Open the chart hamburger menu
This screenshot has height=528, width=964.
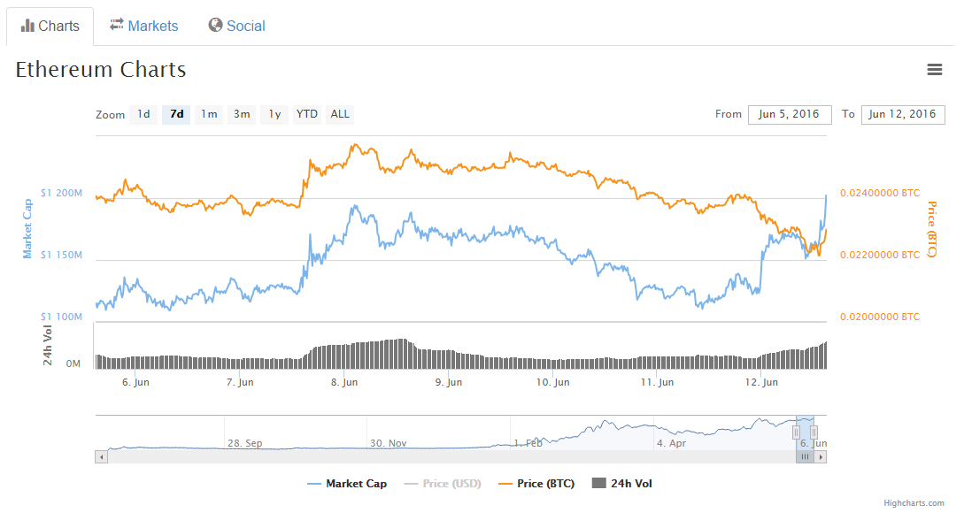pos(935,69)
